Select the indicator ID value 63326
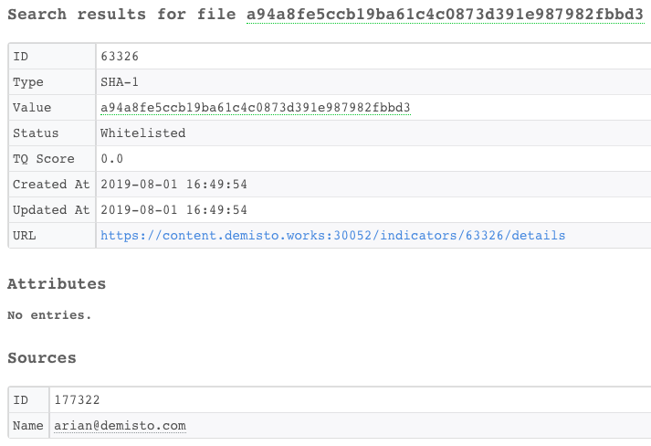651x446 pixels. (120, 57)
